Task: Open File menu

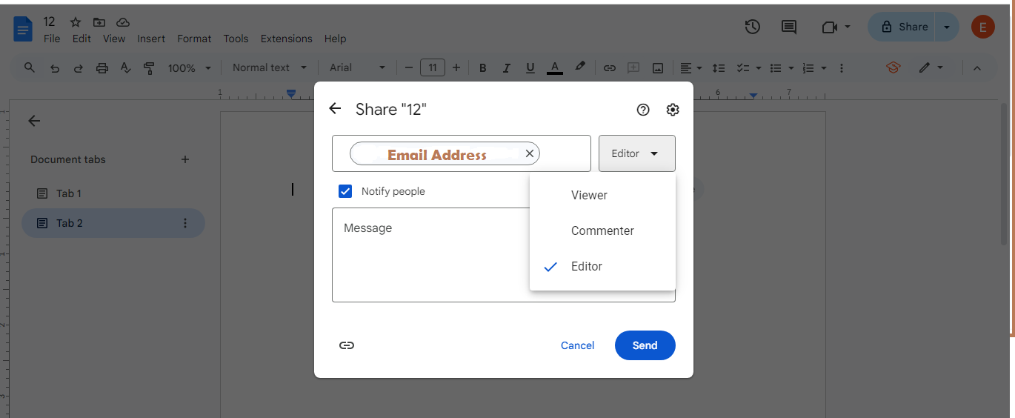Action: point(52,39)
